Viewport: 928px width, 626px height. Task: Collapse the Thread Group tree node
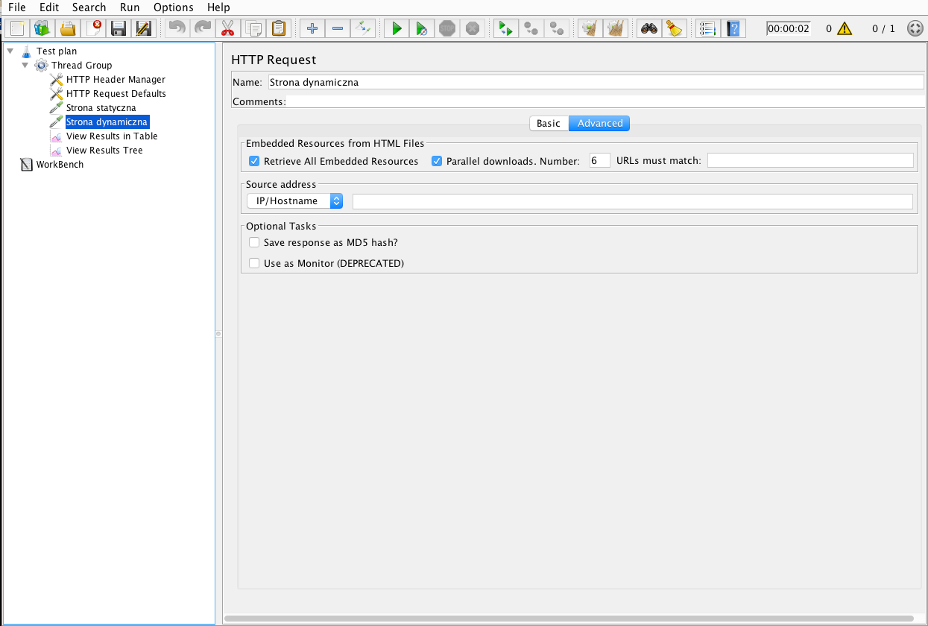coord(25,66)
